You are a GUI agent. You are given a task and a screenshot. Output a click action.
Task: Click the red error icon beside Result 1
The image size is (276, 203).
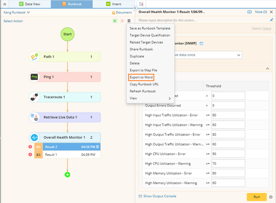[x=30, y=154]
